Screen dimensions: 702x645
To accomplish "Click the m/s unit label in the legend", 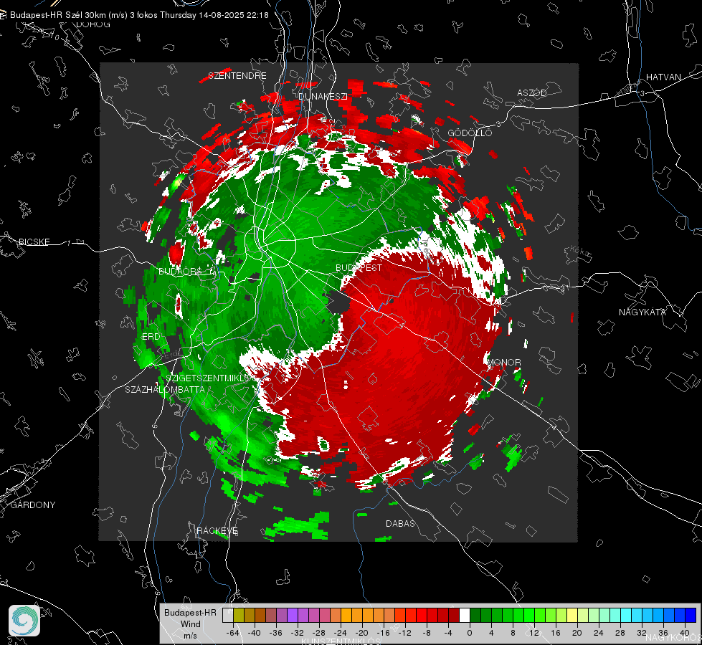I will click(x=190, y=635).
